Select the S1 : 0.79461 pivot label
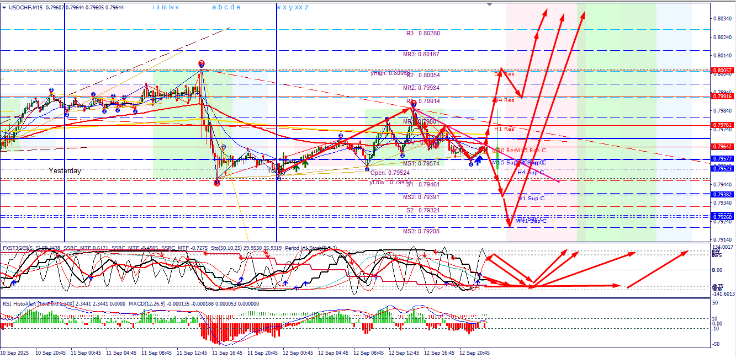Image resolution: width=736 pixels, height=358 pixels. tap(423, 184)
